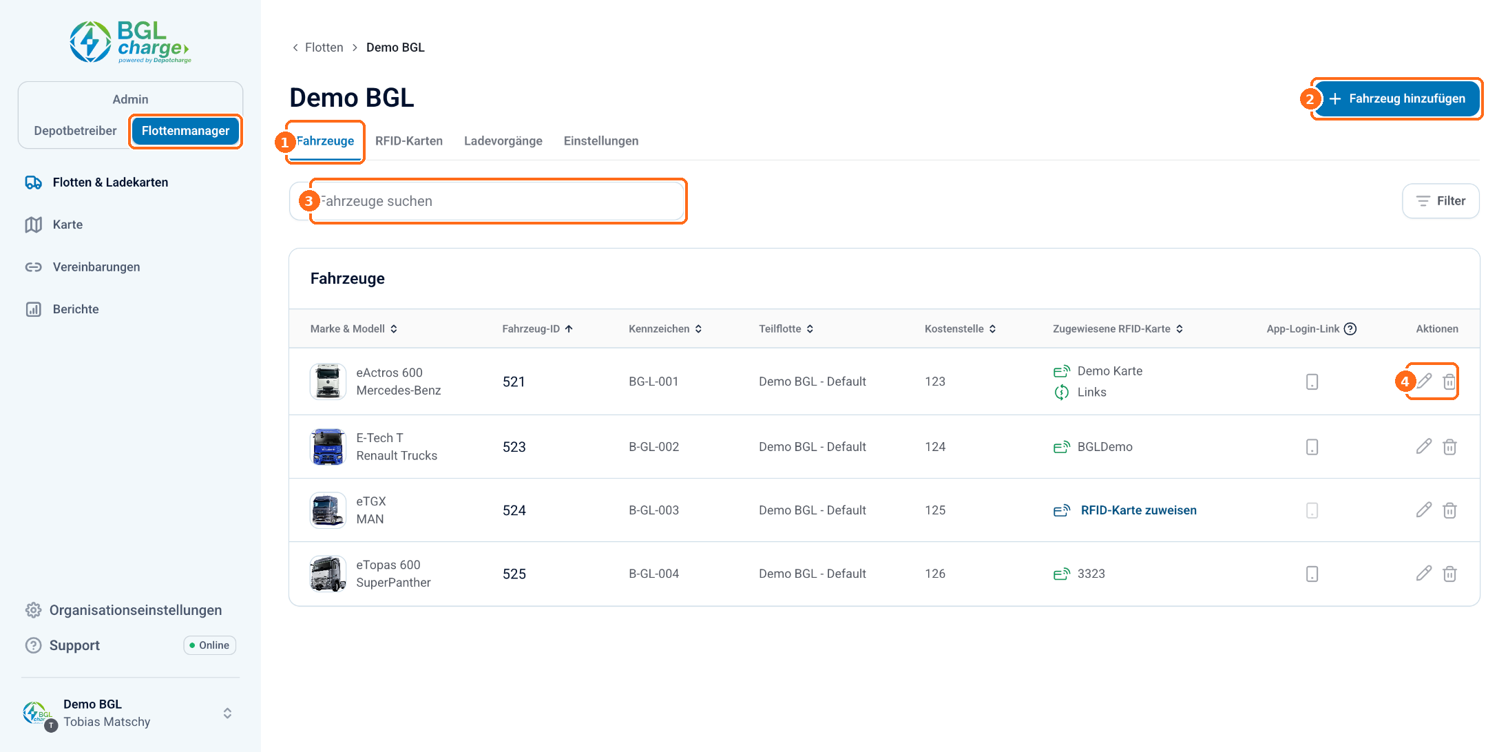Switch to the RFID-Karten tab
The image size is (1508, 752).
click(409, 141)
